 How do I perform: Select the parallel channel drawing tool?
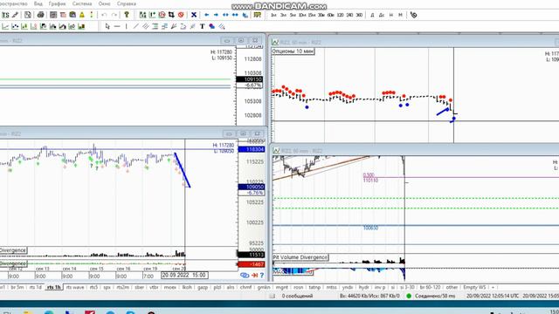point(146,26)
